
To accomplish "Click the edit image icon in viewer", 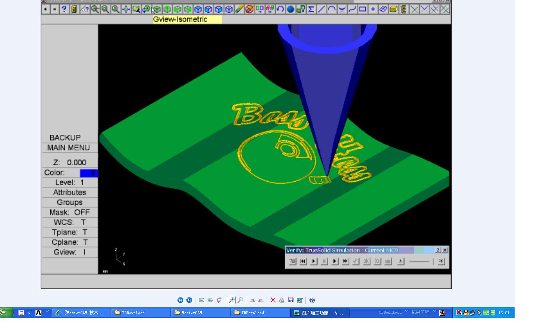I will pyautogui.click(x=299, y=300).
